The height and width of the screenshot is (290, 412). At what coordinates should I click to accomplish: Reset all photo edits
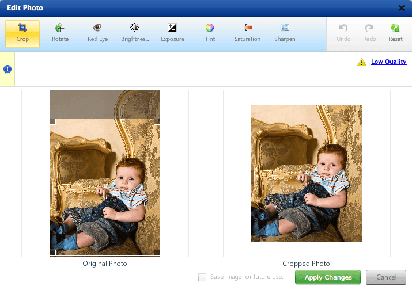click(395, 34)
